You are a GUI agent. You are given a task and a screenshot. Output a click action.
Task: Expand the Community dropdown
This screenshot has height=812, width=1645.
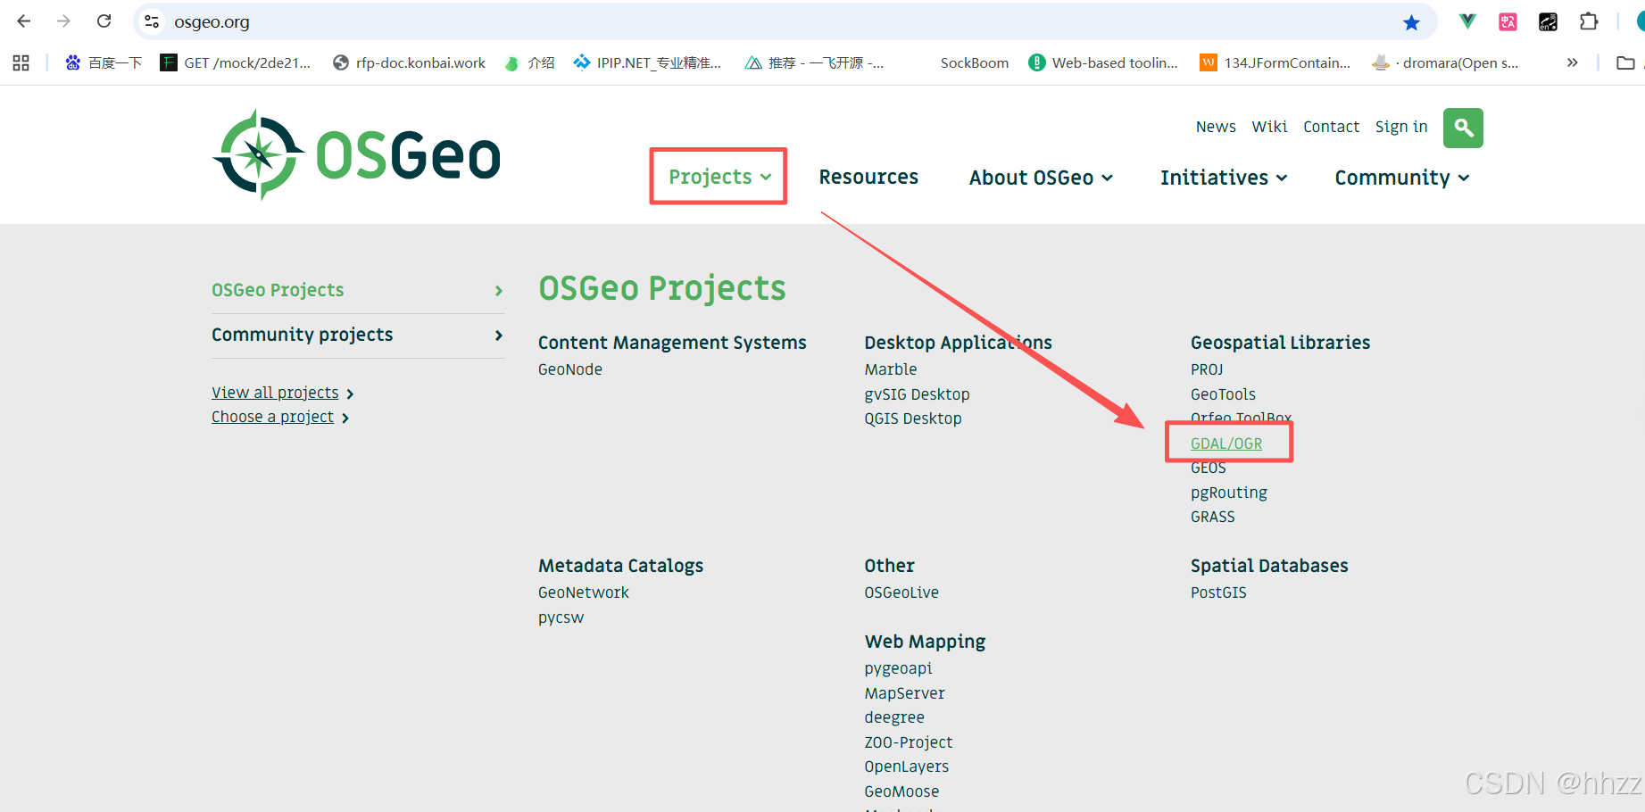(1401, 178)
